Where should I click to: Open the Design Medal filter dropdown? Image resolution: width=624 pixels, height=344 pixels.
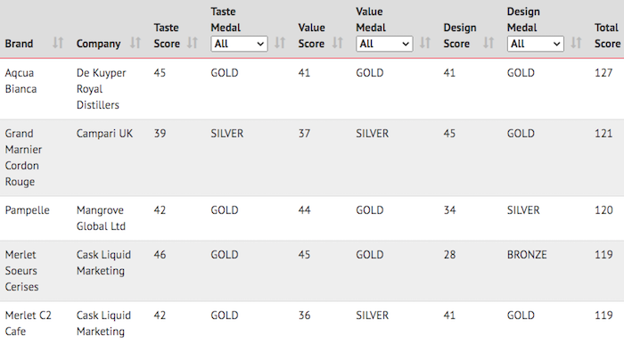[x=536, y=44]
